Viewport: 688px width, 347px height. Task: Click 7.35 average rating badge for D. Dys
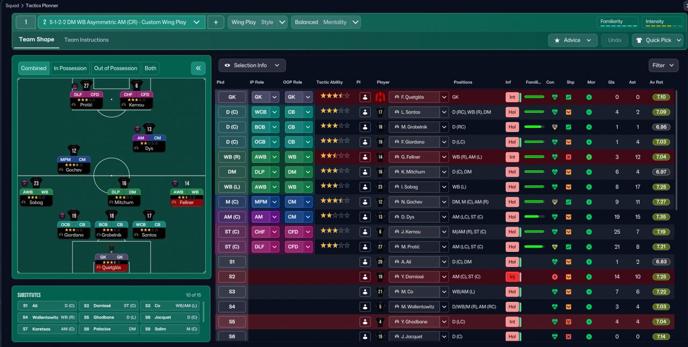pos(661,217)
